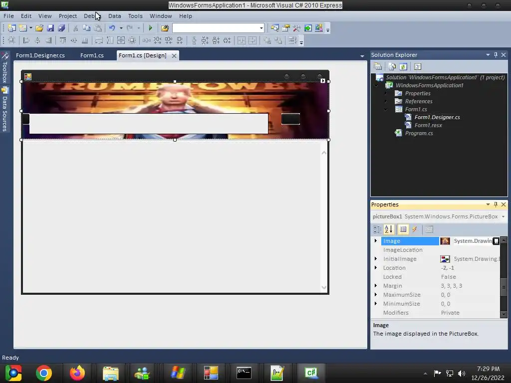
Task: Undo the last action
Action: coord(112,28)
